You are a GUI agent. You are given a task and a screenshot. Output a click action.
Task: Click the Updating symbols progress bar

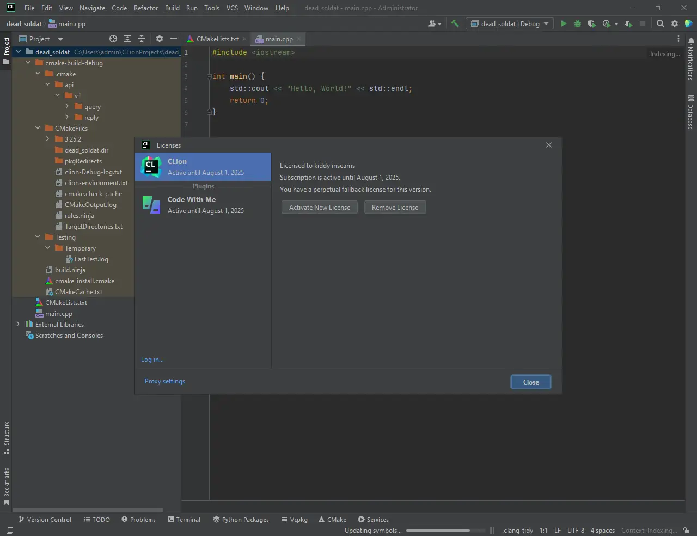click(445, 531)
